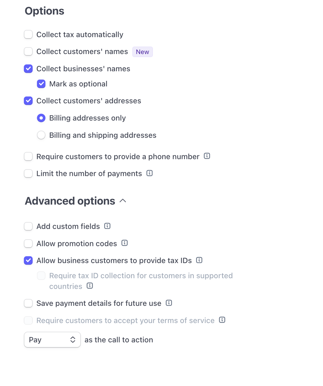Click info icon next to Limit number of payments
Screen dimensions: 323x386
tap(150, 173)
